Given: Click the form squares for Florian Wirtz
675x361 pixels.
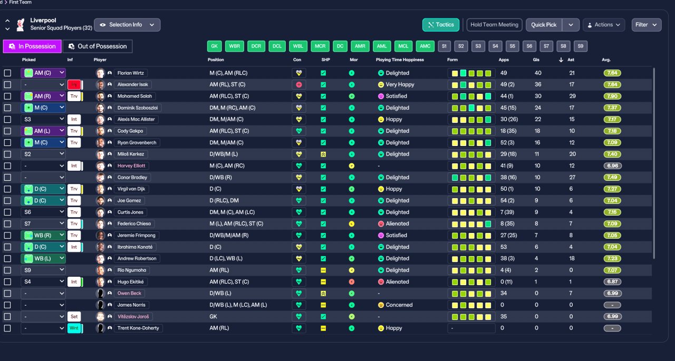Looking at the screenshot, I should tap(471, 73).
